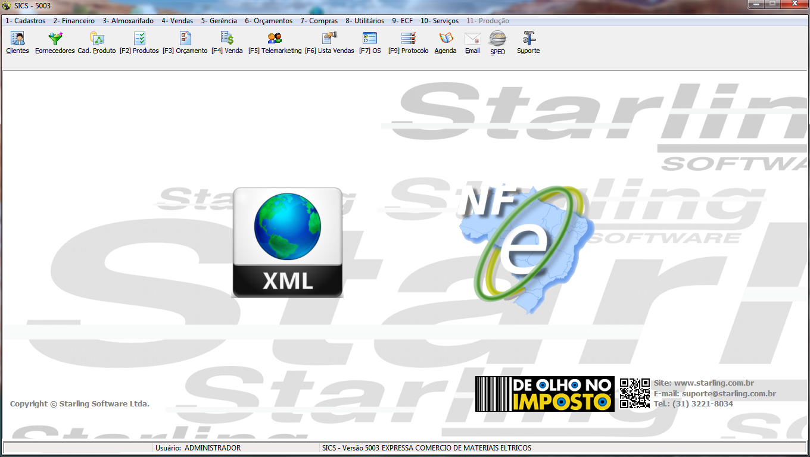Click the suporte@starling.com.br email text
Image resolution: width=810 pixels, height=457 pixels.
pyautogui.click(x=729, y=394)
